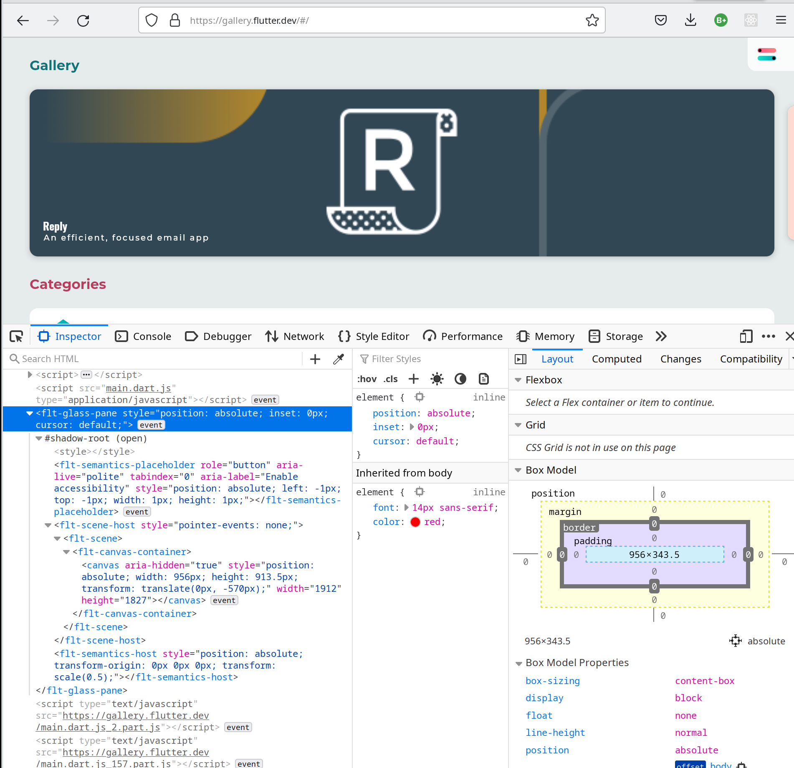This screenshot has width=794, height=768.
Task: Click event badge on flt-glass-pane
Action: pos(151,425)
